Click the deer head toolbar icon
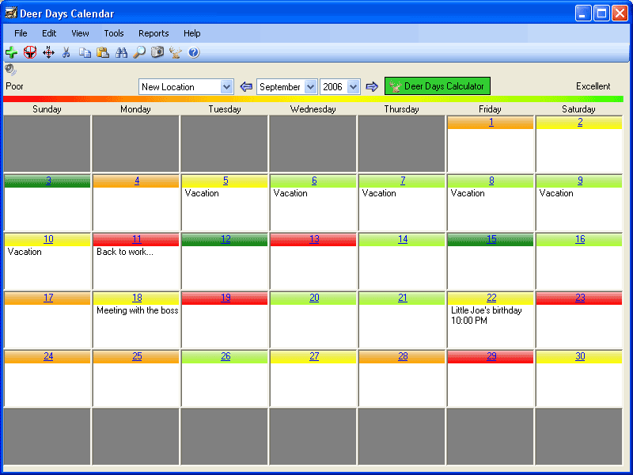Screen dimensions: 633x475 click(176, 52)
